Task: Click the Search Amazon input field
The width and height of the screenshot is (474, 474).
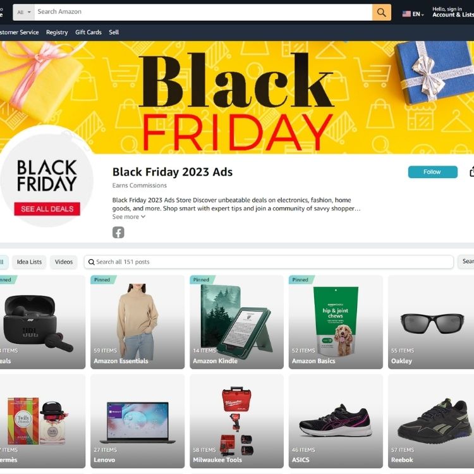Action: [203, 13]
